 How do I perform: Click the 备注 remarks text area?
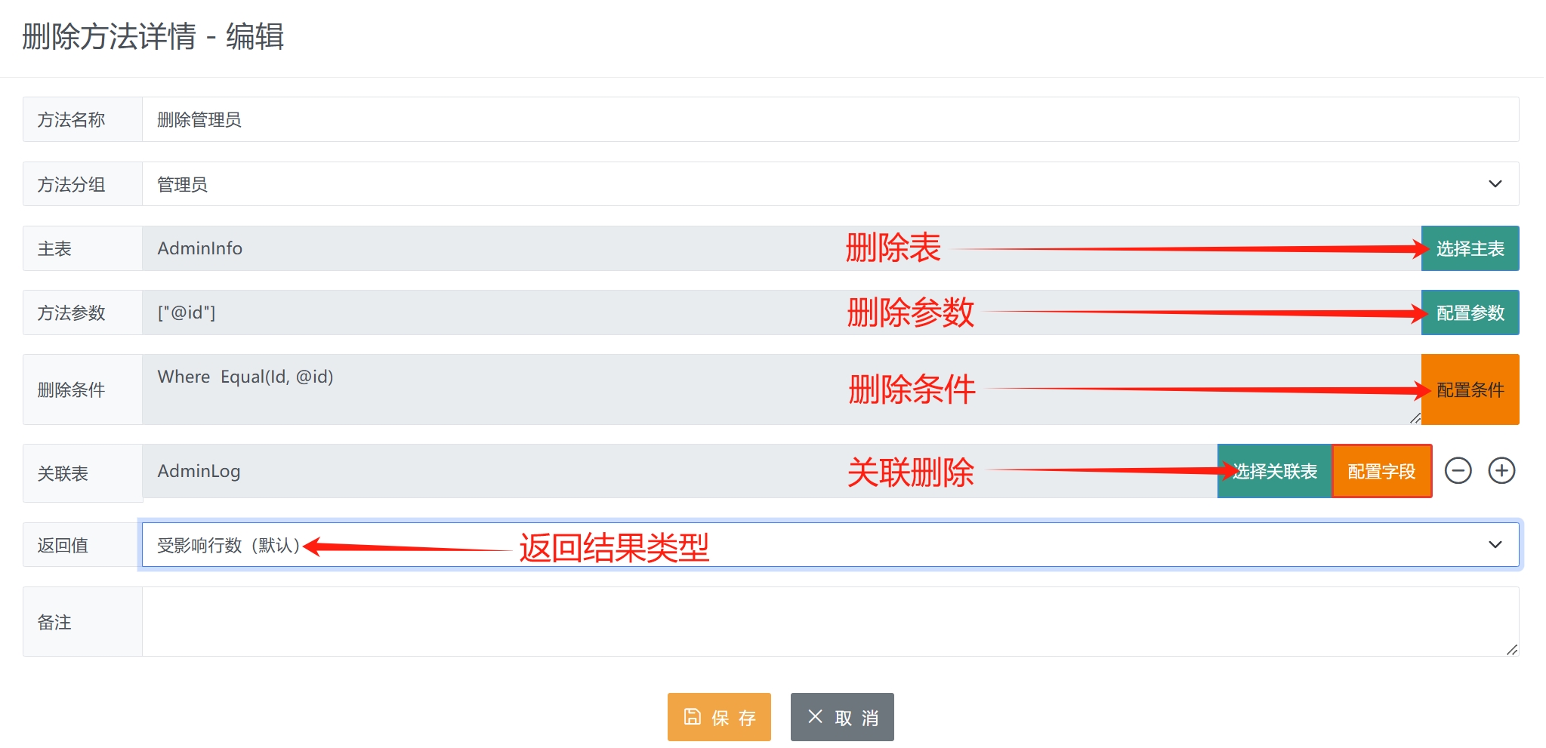pyautogui.click(x=830, y=622)
